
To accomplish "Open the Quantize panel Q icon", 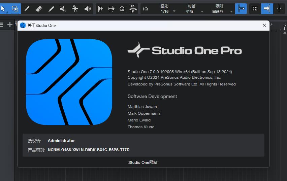I will pos(122,9).
